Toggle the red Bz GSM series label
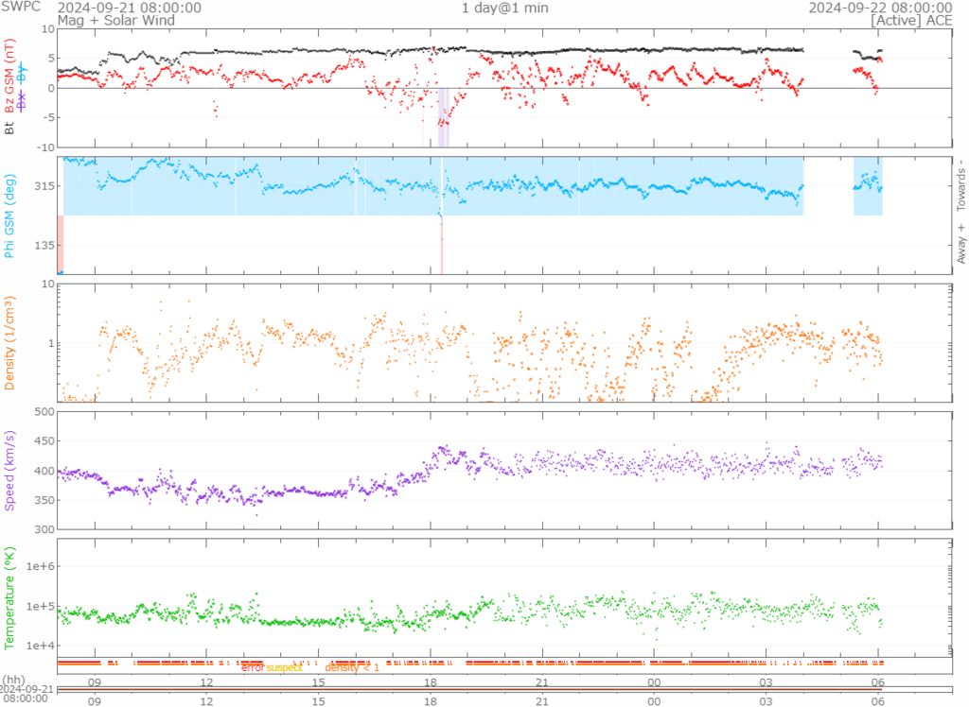Screen dimensions: 969x707 tap(10, 77)
